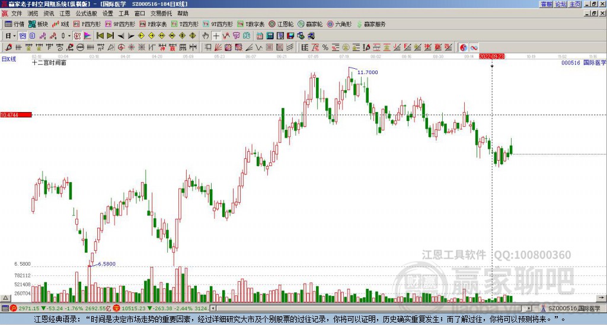This screenshot has height=325, width=607.
Task: Click the up triangle button beside volume
Action: (5, 298)
